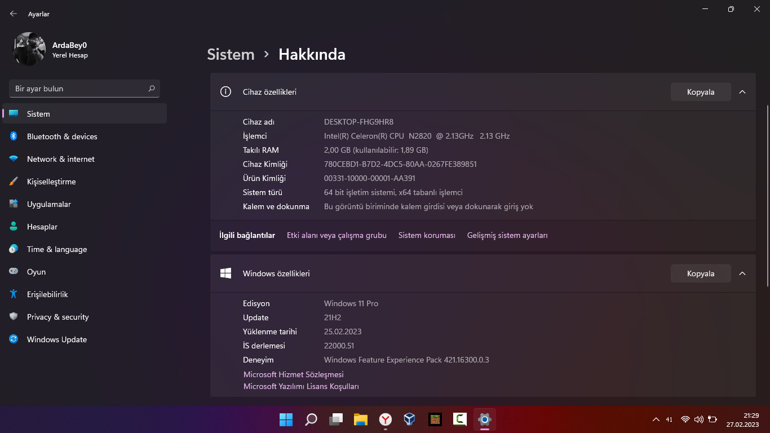
Task: Select Sistem in the sidebar
Action: coord(85,114)
